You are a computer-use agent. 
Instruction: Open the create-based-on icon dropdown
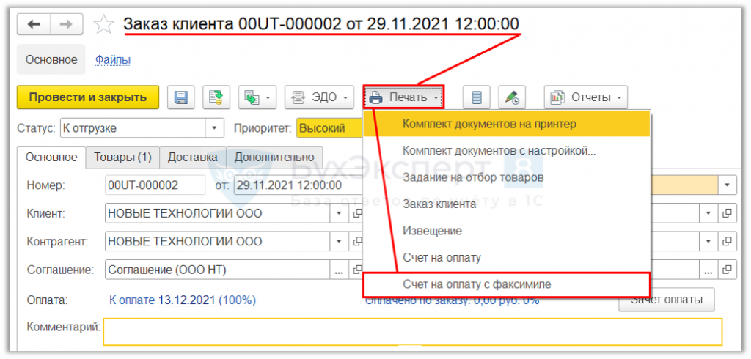(257, 97)
